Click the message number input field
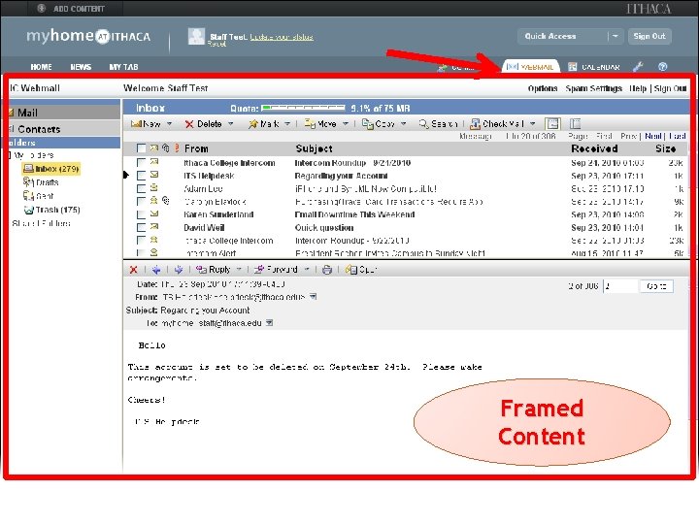Screen dimensions: 699x524 (x=620, y=286)
